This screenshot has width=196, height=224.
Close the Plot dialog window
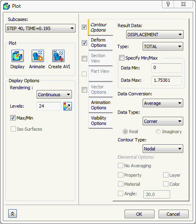click(183, 4)
